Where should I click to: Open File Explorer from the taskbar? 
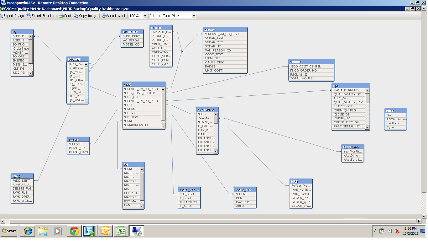(43, 231)
